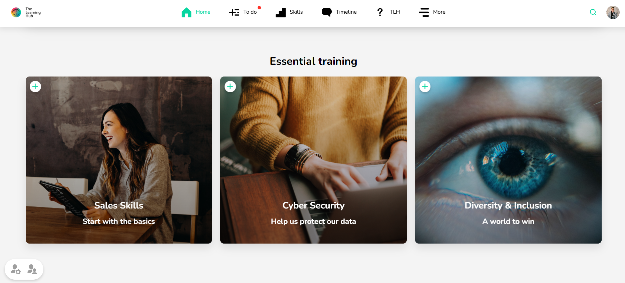Open the Diversity & Inclusion course title

click(508, 205)
